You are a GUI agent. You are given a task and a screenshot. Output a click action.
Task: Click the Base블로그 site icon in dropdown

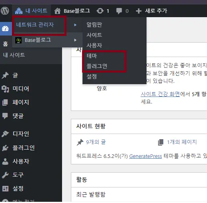(18, 40)
